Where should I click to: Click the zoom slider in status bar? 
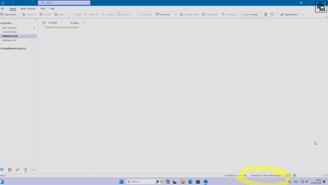click(x=310, y=176)
